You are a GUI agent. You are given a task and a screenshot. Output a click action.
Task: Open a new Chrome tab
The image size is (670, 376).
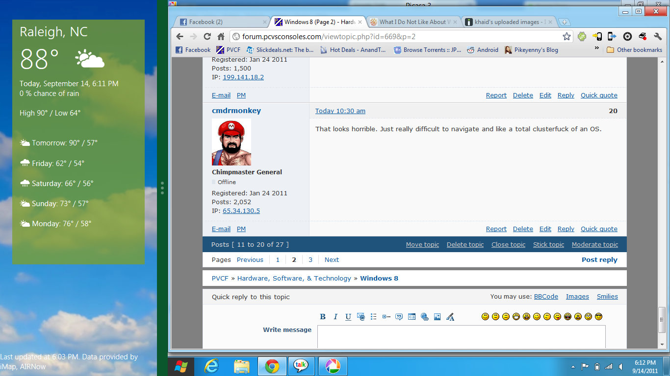click(565, 22)
